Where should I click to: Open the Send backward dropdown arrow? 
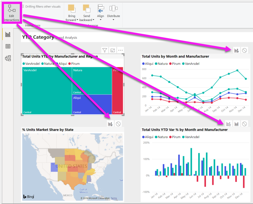point(93,20)
